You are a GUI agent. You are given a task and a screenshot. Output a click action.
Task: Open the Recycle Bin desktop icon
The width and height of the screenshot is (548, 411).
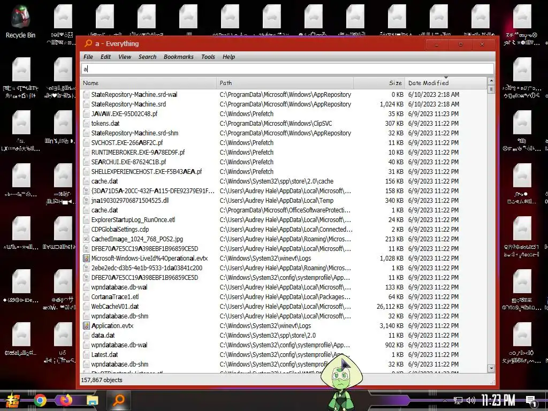point(20,21)
